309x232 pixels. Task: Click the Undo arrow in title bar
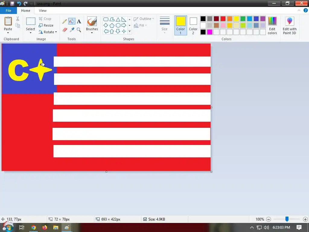click(19, 4)
